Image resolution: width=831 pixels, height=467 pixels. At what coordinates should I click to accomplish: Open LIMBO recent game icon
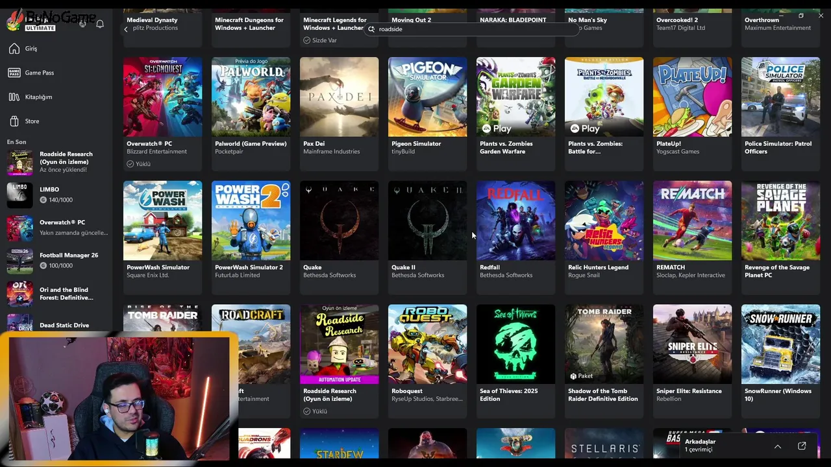pyautogui.click(x=19, y=195)
